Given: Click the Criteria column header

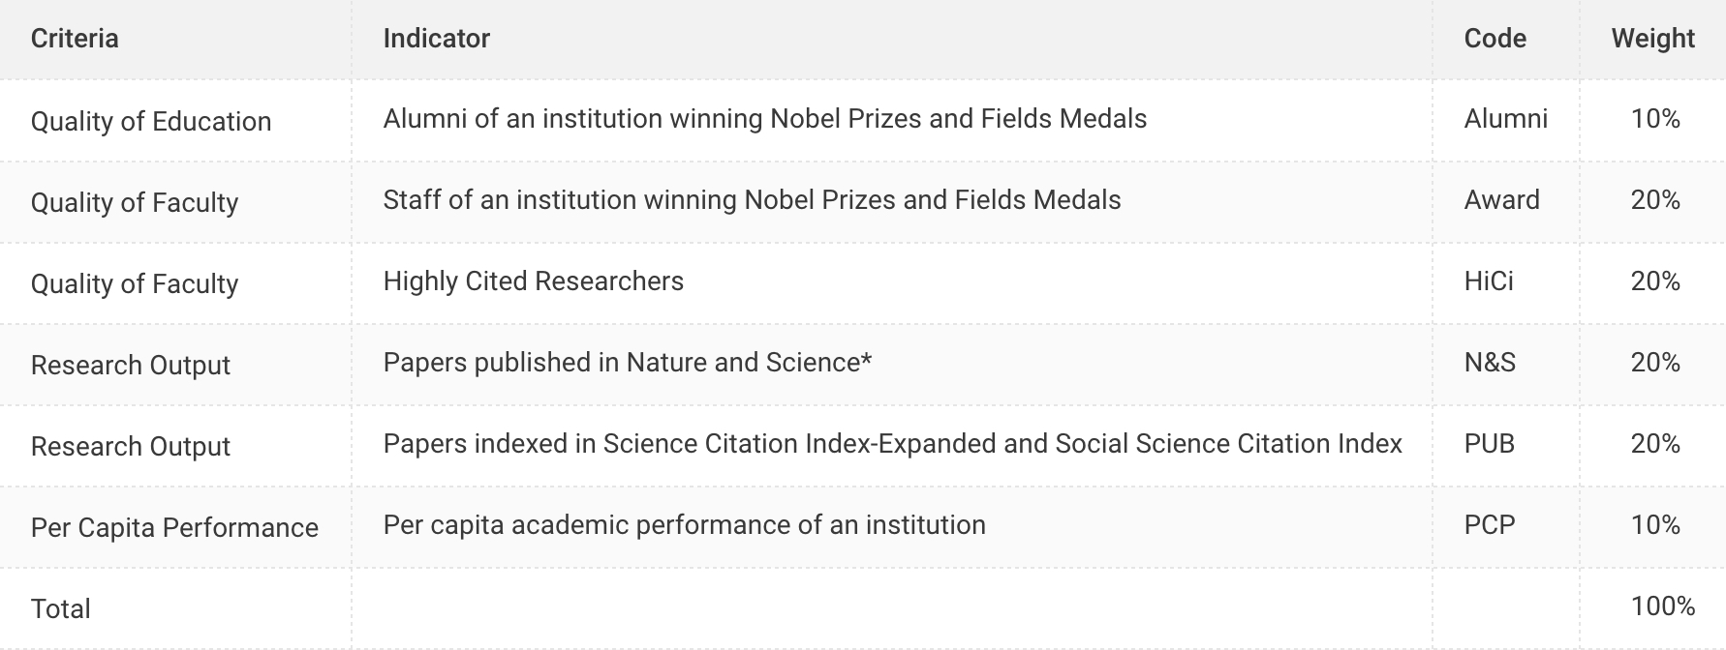Looking at the screenshot, I should click(75, 39).
